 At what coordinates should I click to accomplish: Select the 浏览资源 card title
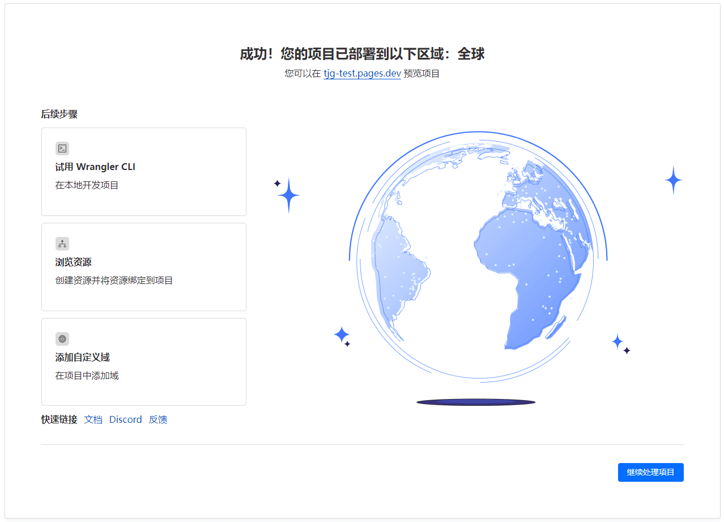click(x=73, y=262)
